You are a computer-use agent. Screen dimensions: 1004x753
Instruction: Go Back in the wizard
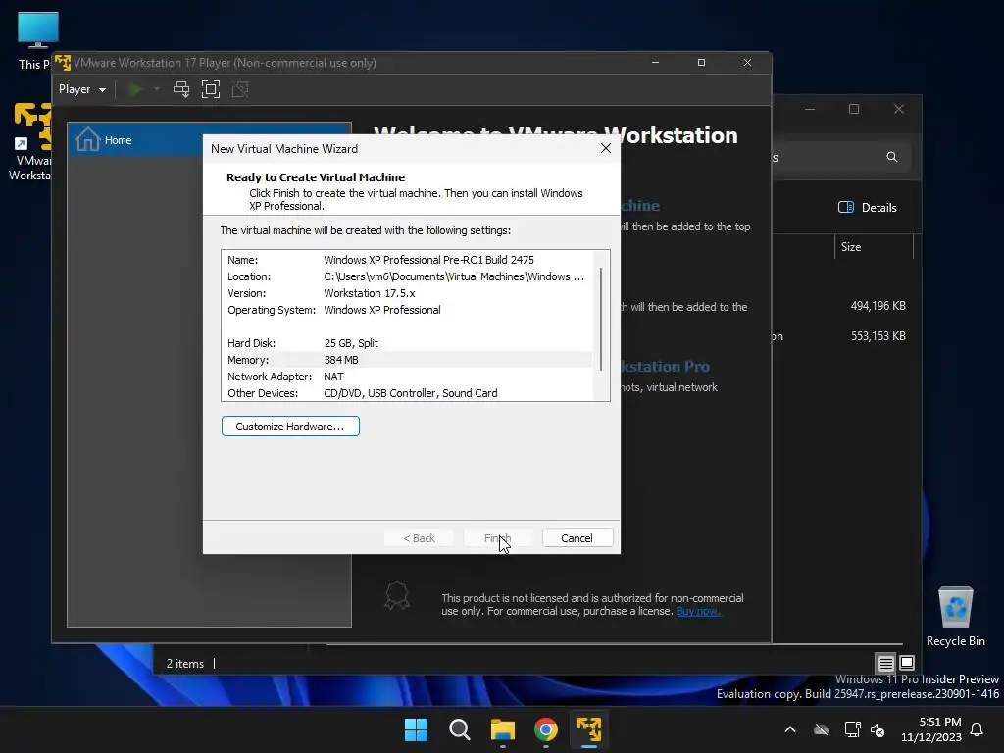[x=419, y=538]
